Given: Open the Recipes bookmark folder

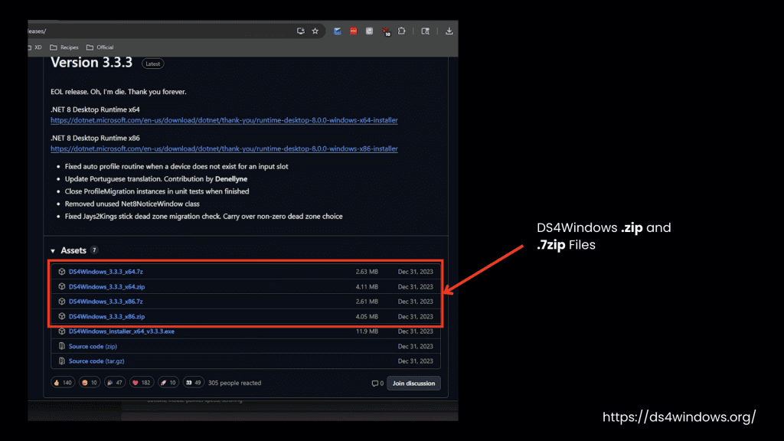Looking at the screenshot, I should [64, 47].
